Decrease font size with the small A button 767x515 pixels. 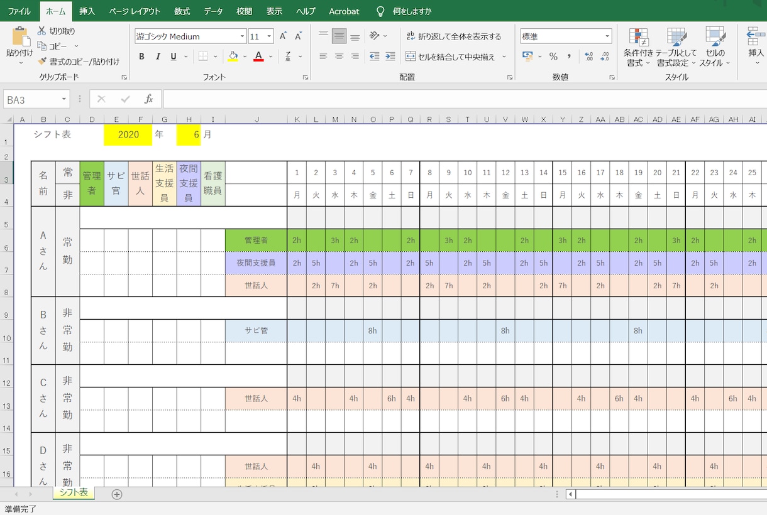coord(298,36)
